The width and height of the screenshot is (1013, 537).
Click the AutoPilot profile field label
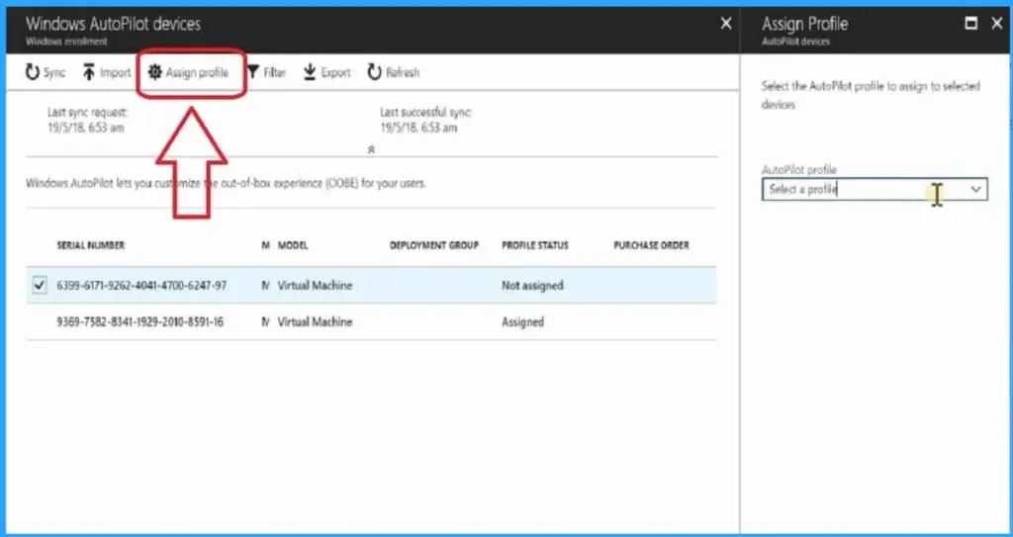point(799,170)
